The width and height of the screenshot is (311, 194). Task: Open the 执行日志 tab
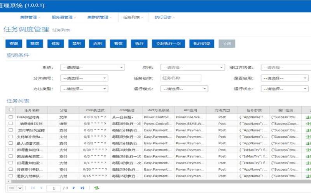tap(163, 17)
